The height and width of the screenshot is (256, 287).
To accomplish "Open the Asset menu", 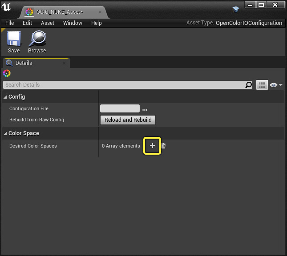I will [48, 23].
